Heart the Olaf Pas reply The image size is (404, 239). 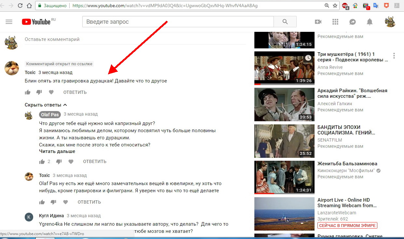point(71,161)
